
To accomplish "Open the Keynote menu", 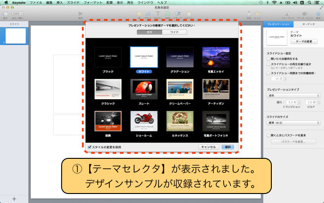I will coord(19,3).
